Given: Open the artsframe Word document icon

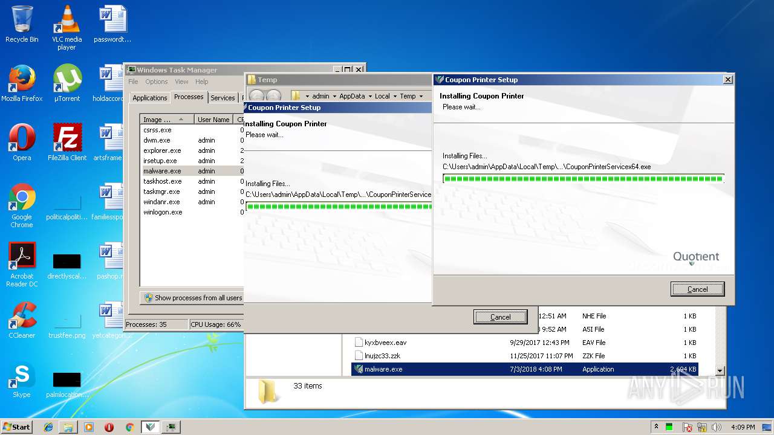Looking at the screenshot, I should coord(108,143).
